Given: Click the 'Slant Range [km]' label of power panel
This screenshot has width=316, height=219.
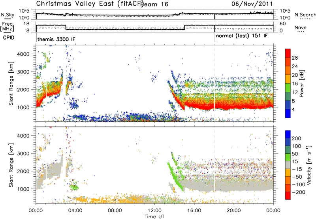Looking at the screenshot, I should [11, 83].
